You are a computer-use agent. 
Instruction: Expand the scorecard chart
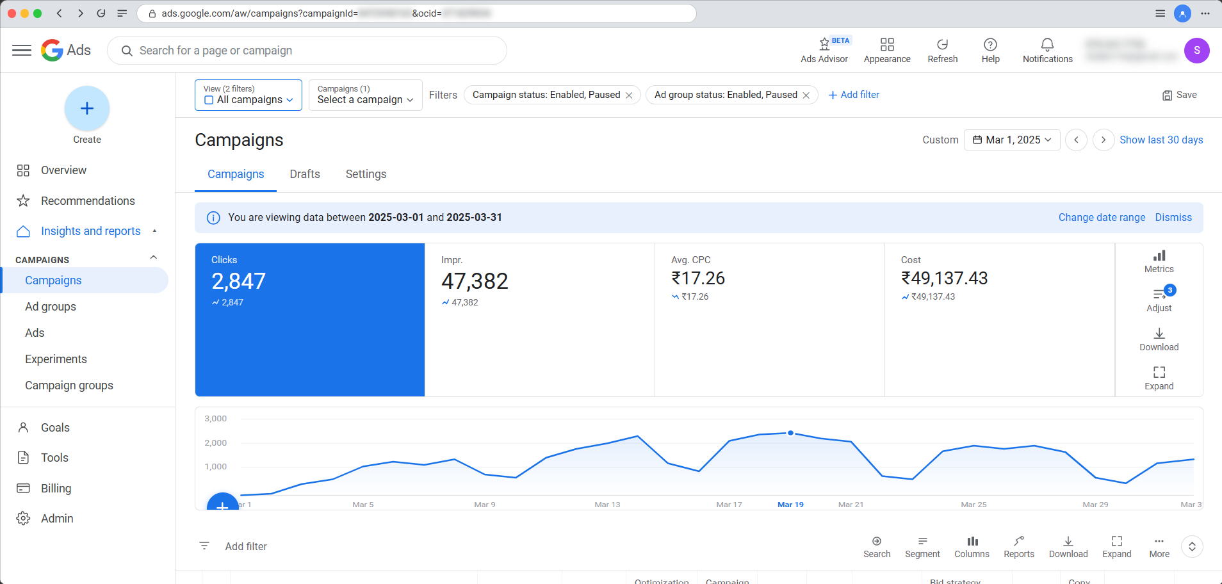pos(1159,378)
